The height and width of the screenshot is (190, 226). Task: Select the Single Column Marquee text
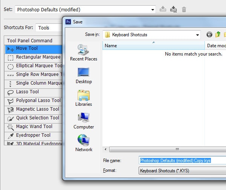[x=39, y=83]
